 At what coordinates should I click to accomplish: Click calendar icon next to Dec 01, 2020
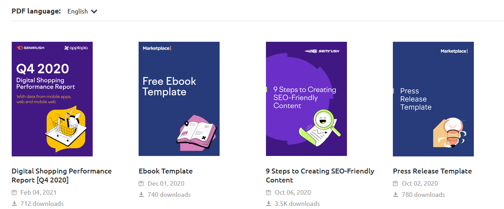pos(141,183)
